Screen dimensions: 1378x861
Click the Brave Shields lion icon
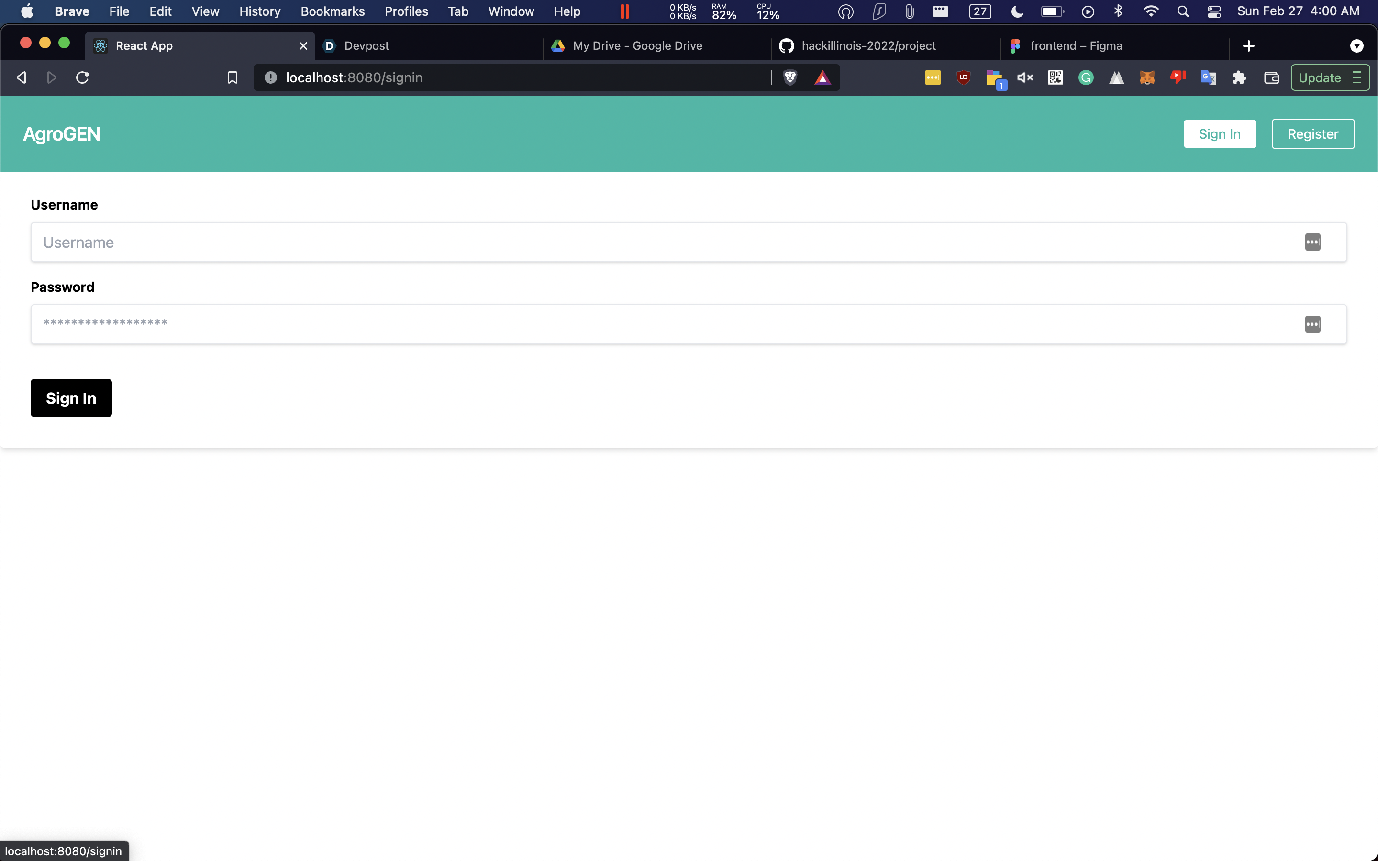click(790, 77)
